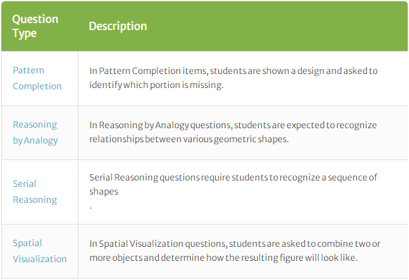409x280 pixels.
Task: Click 'identify which portion is missing' text
Action: 156,85
